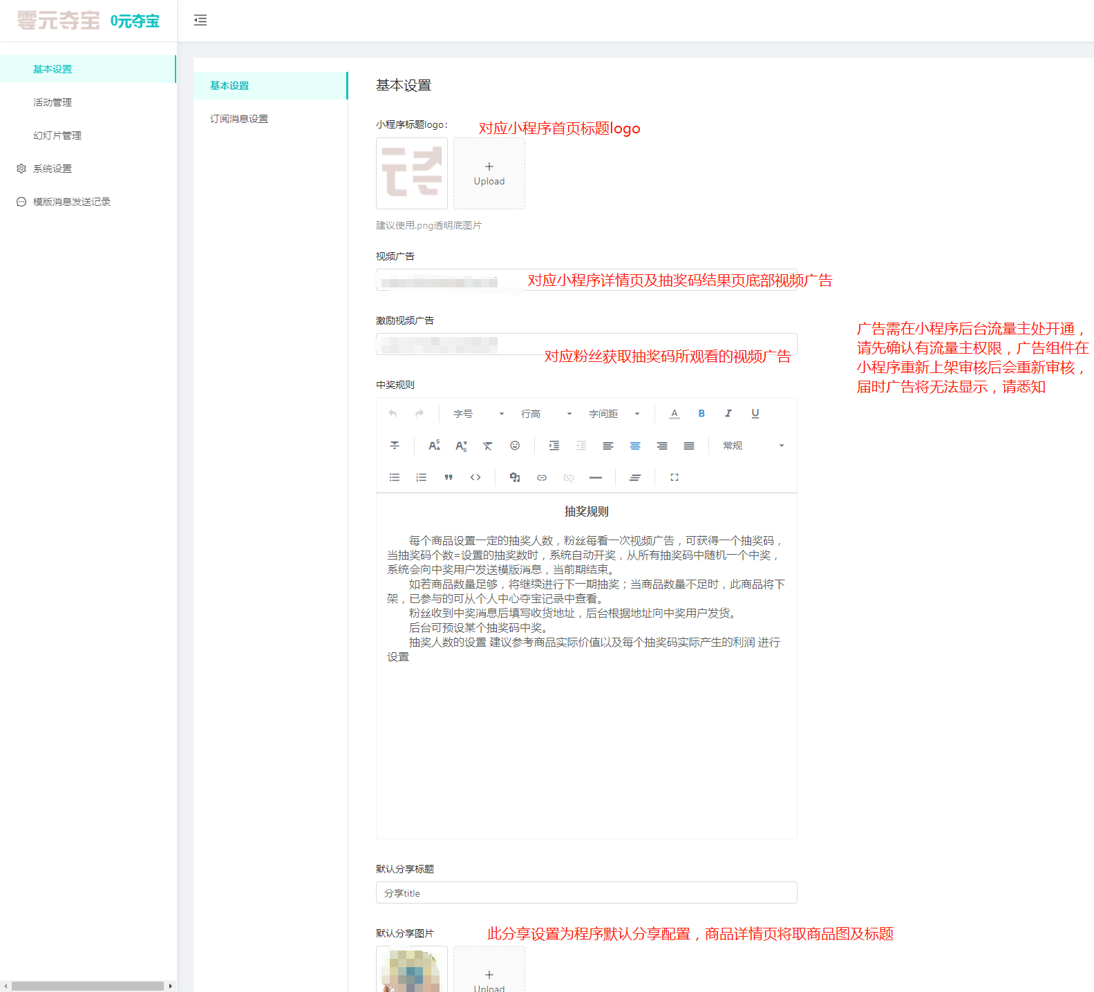1094x992 pixels.
Task: Click the hint text 建议使用.png透明底图片
Action: (x=428, y=225)
